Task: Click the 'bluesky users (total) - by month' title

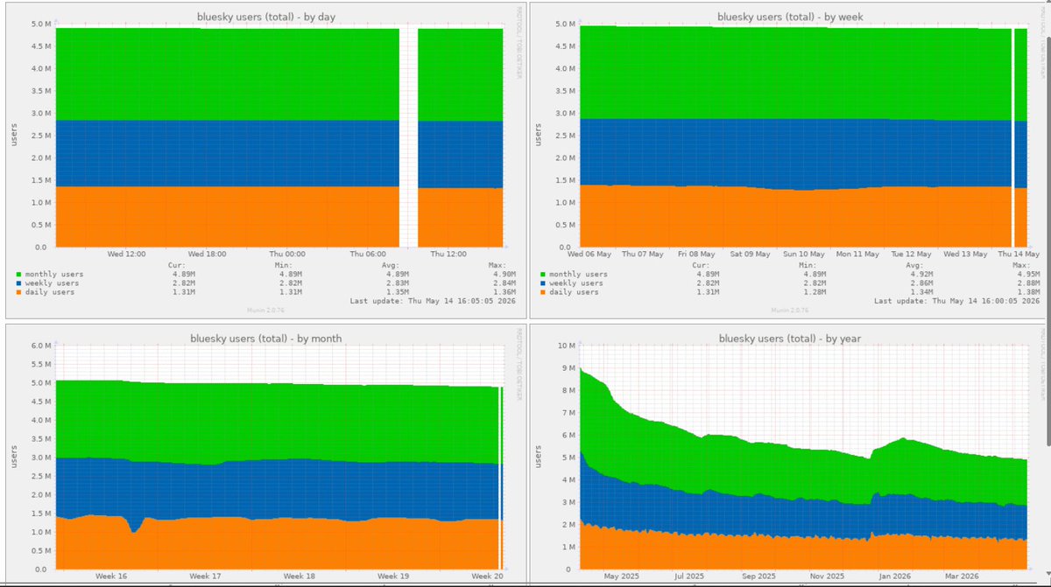Action: click(266, 339)
